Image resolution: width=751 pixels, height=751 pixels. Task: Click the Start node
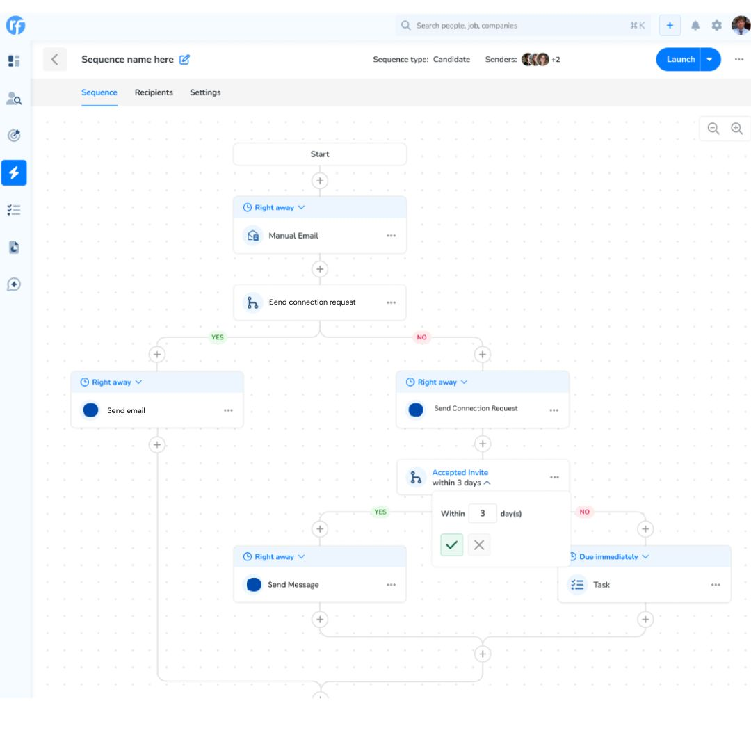pyautogui.click(x=320, y=154)
